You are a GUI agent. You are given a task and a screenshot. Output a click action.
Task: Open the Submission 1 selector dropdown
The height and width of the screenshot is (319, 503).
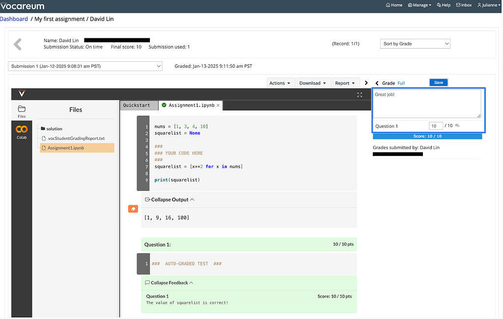[x=85, y=66]
